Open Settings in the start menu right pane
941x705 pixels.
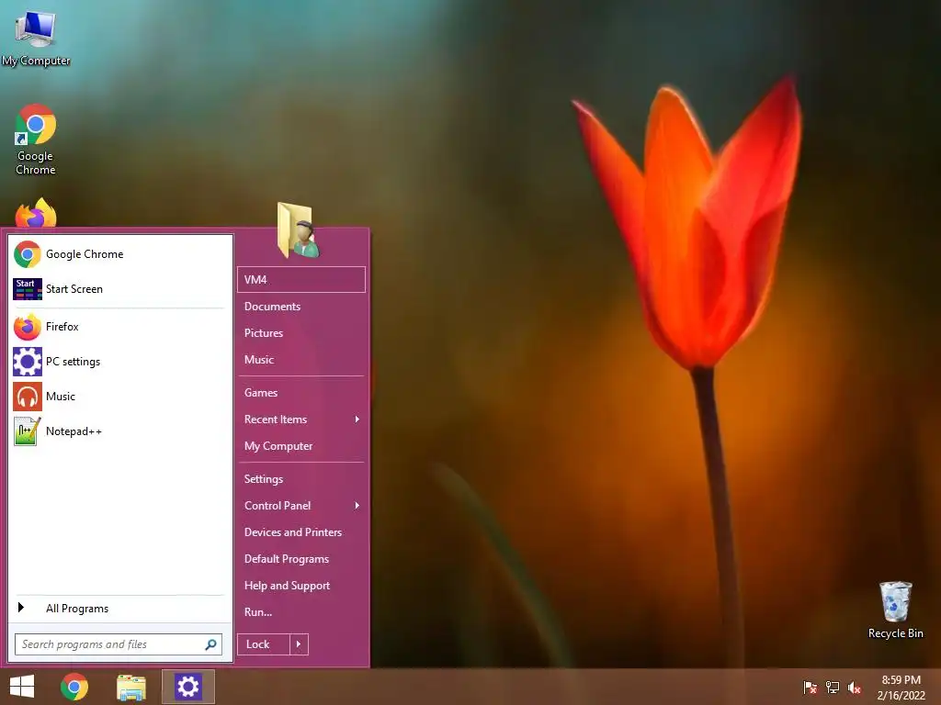[x=301, y=479]
